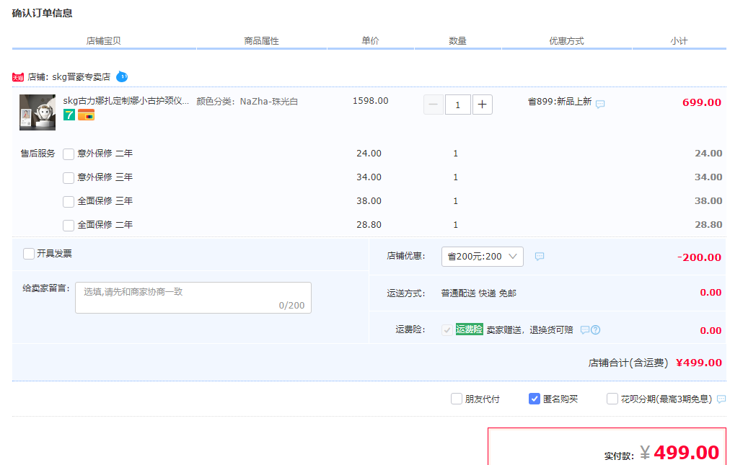Enable 花呗分期 installment checkbox
Image resolution: width=730 pixels, height=465 pixels.
(612, 399)
